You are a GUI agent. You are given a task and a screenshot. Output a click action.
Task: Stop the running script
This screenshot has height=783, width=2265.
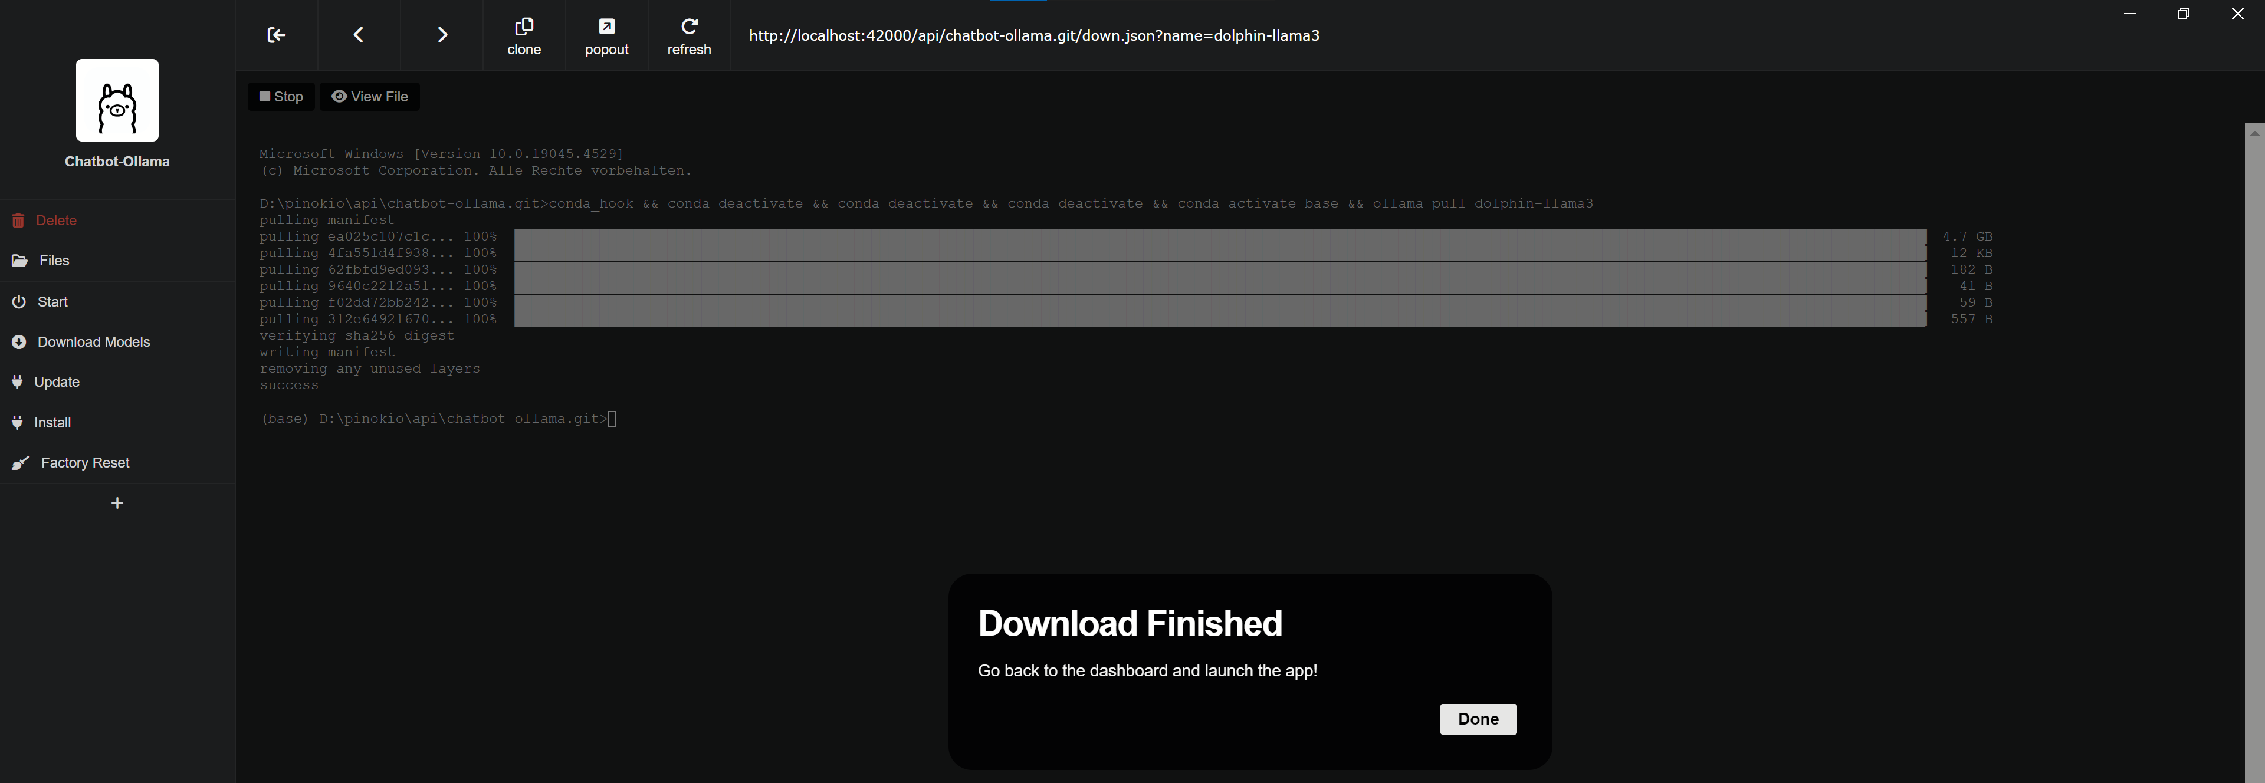281,97
